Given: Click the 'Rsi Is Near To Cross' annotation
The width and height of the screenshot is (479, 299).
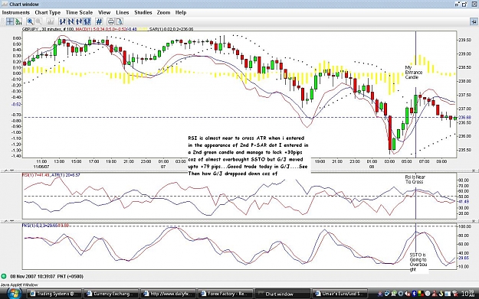Looking at the screenshot, I should 415,179.
